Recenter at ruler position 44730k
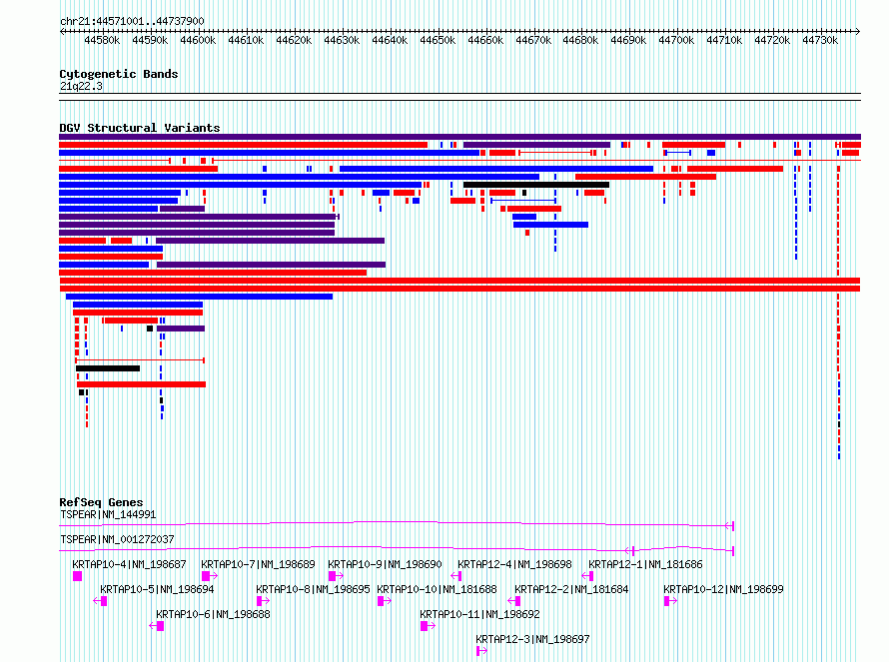889x662 pixels. click(x=820, y=40)
